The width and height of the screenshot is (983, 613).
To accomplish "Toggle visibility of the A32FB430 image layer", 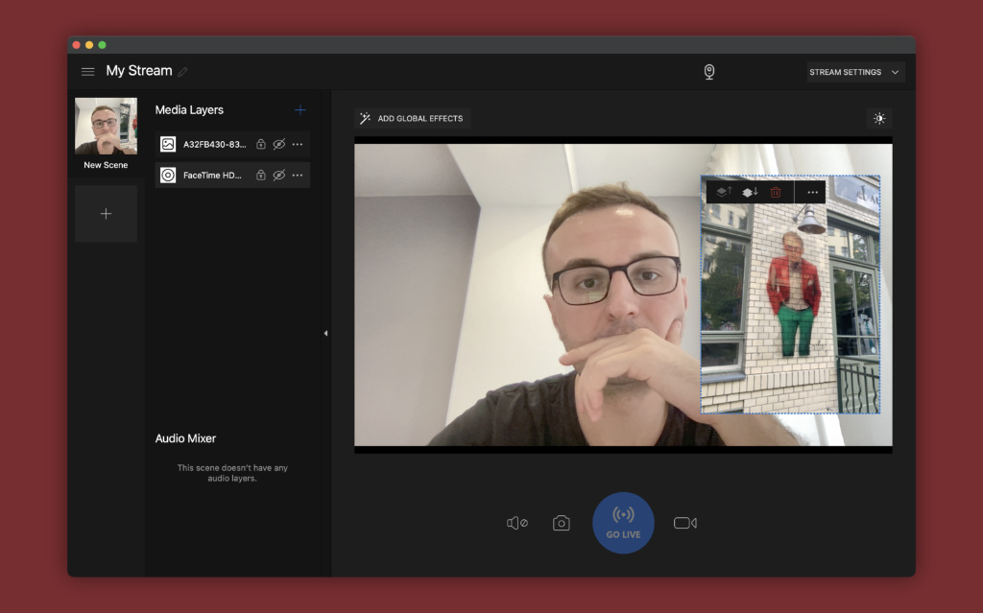I will pyautogui.click(x=279, y=144).
